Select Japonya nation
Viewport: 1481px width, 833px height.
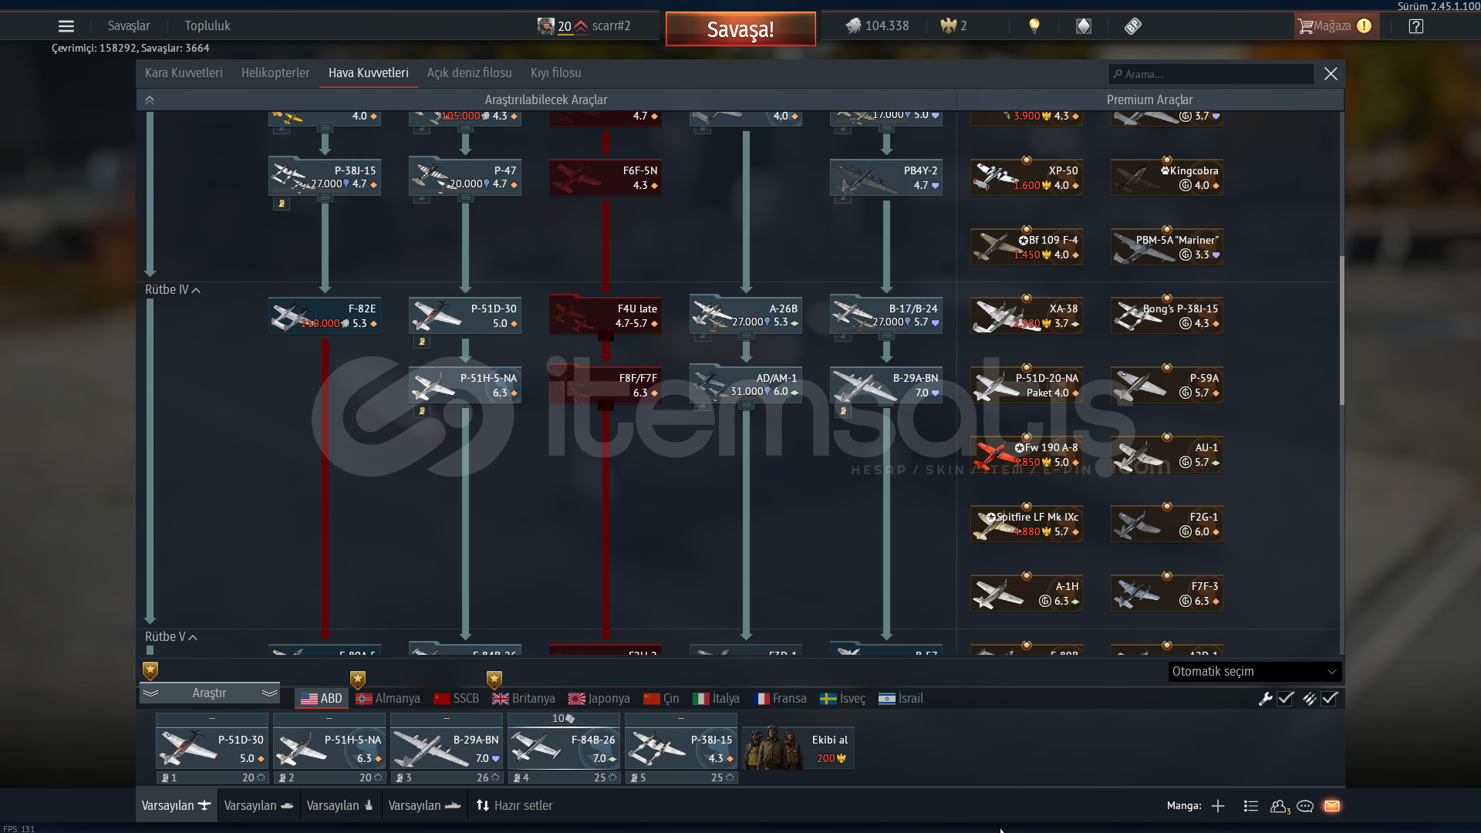point(599,699)
